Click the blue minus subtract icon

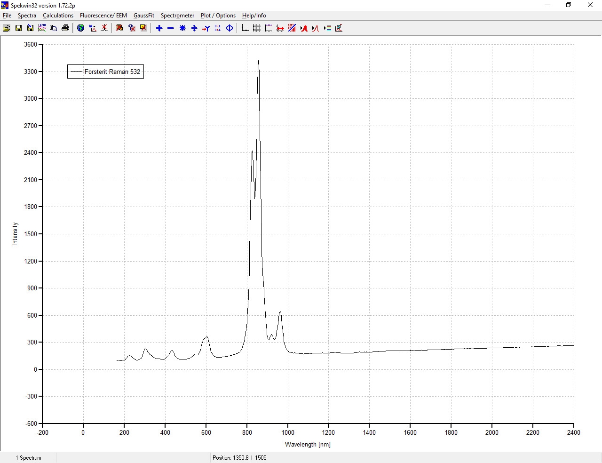point(171,28)
